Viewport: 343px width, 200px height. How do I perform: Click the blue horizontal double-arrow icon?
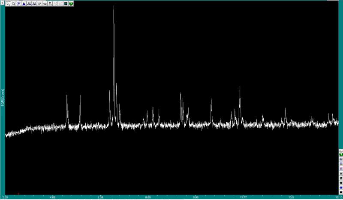coord(341,188)
